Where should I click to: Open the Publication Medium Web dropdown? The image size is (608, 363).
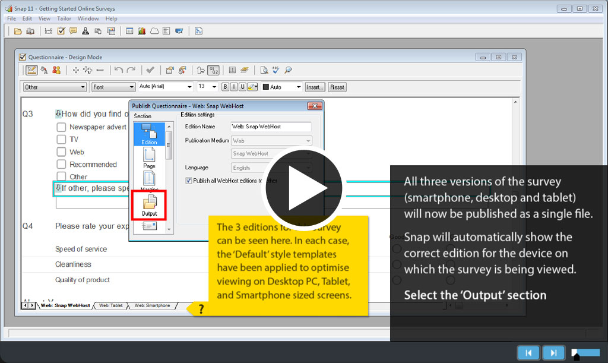coord(271,141)
